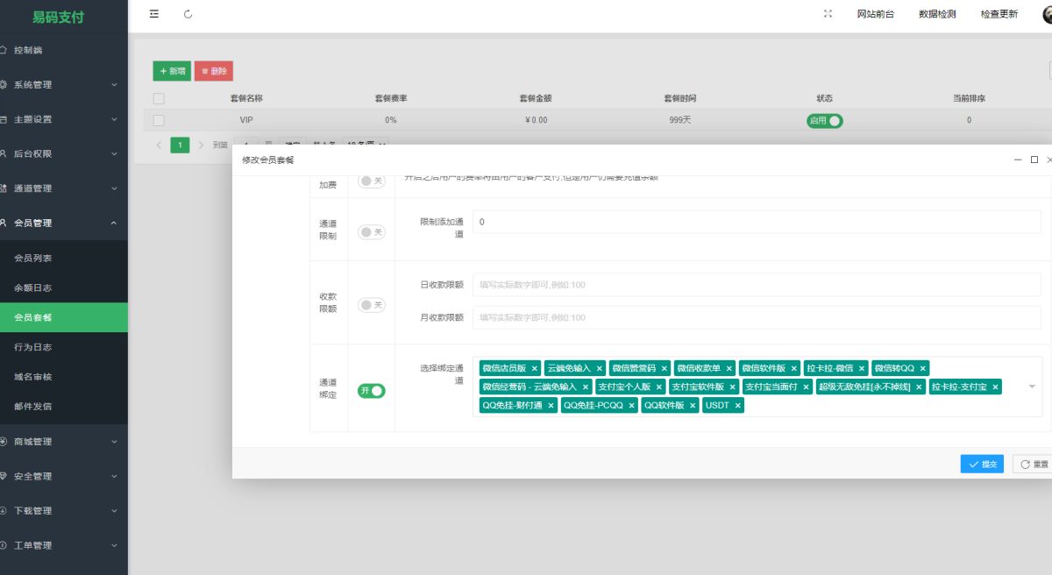
Task: Click the 重置 reset button
Action: click(1033, 464)
